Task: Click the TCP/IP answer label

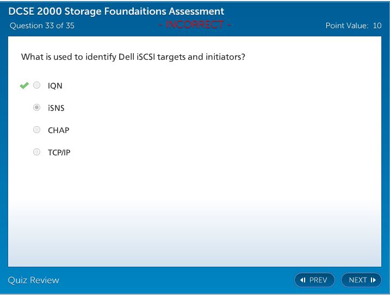Action: tap(59, 153)
